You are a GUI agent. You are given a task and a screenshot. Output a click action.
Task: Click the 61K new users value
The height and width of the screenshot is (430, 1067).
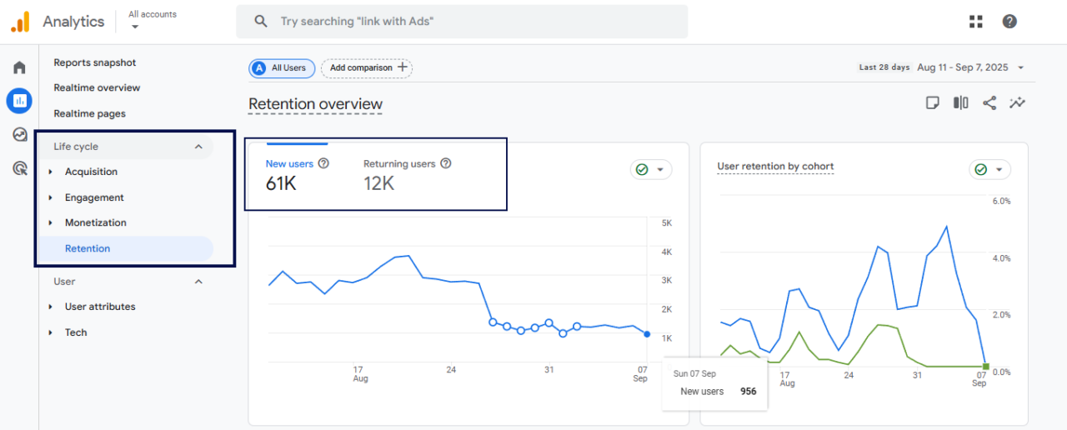click(281, 183)
